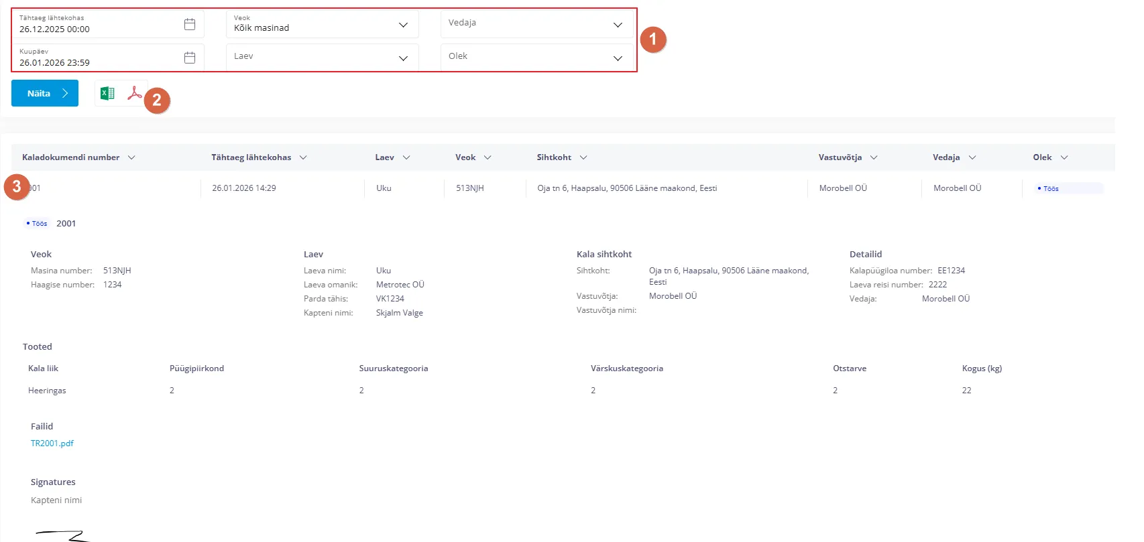Sort by Tähtaeg lähtekohas column header
Screen dimensions: 1144x542
coord(251,157)
